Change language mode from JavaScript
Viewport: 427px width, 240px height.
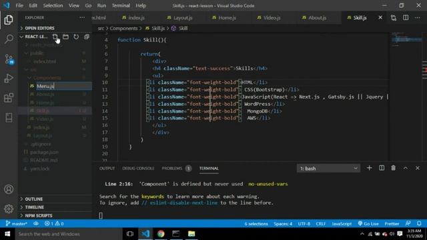[x=342, y=223]
